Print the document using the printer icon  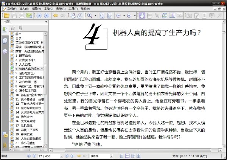22,16
